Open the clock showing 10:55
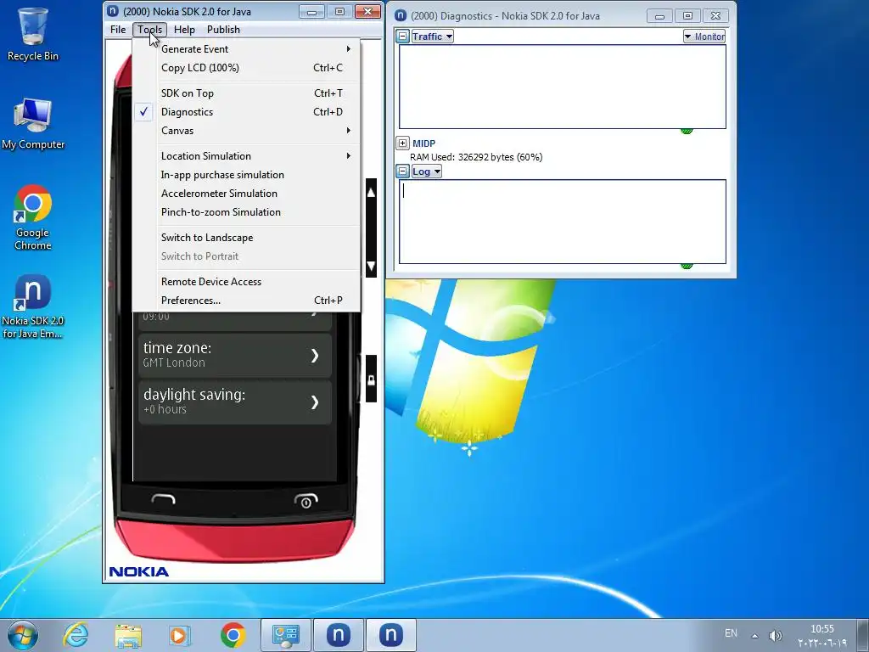Viewport: 869px width, 652px height. click(x=822, y=635)
